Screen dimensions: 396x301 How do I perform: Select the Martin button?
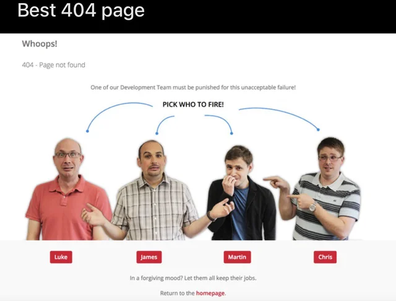tap(237, 257)
